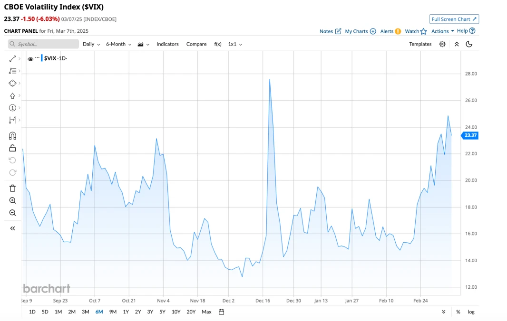Open the Daily frequency dropdown
507x321 pixels.
tap(91, 44)
